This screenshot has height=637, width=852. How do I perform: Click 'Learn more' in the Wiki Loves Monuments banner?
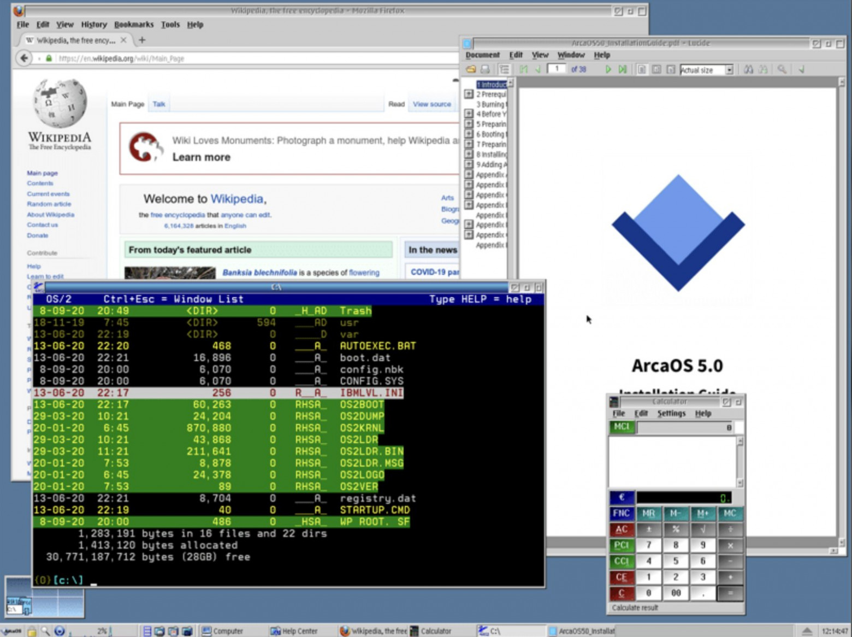[x=202, y=157]
